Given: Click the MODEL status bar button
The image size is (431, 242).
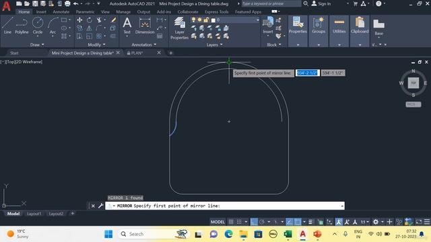Looking at the screenshot, I should coord(218,222).
